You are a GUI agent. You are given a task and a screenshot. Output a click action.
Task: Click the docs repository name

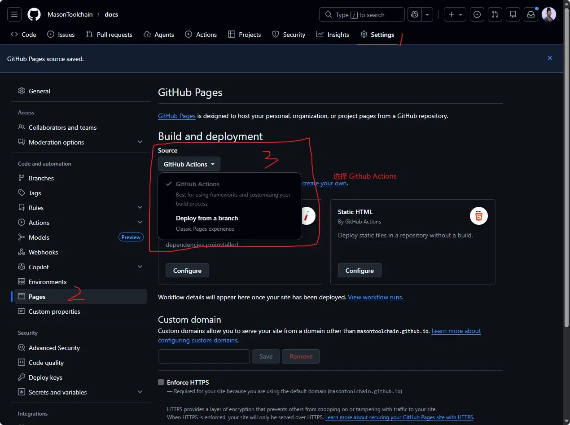tap(111, 14)
